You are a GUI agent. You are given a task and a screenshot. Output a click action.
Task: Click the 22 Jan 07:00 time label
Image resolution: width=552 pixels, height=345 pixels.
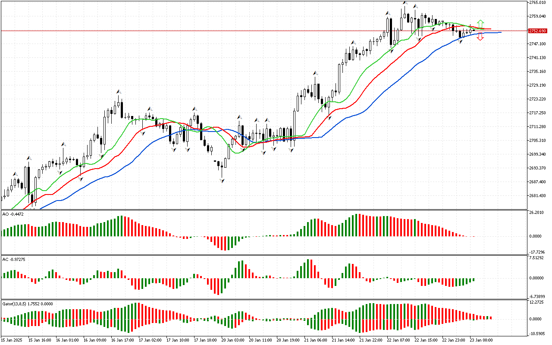[398, 340]
